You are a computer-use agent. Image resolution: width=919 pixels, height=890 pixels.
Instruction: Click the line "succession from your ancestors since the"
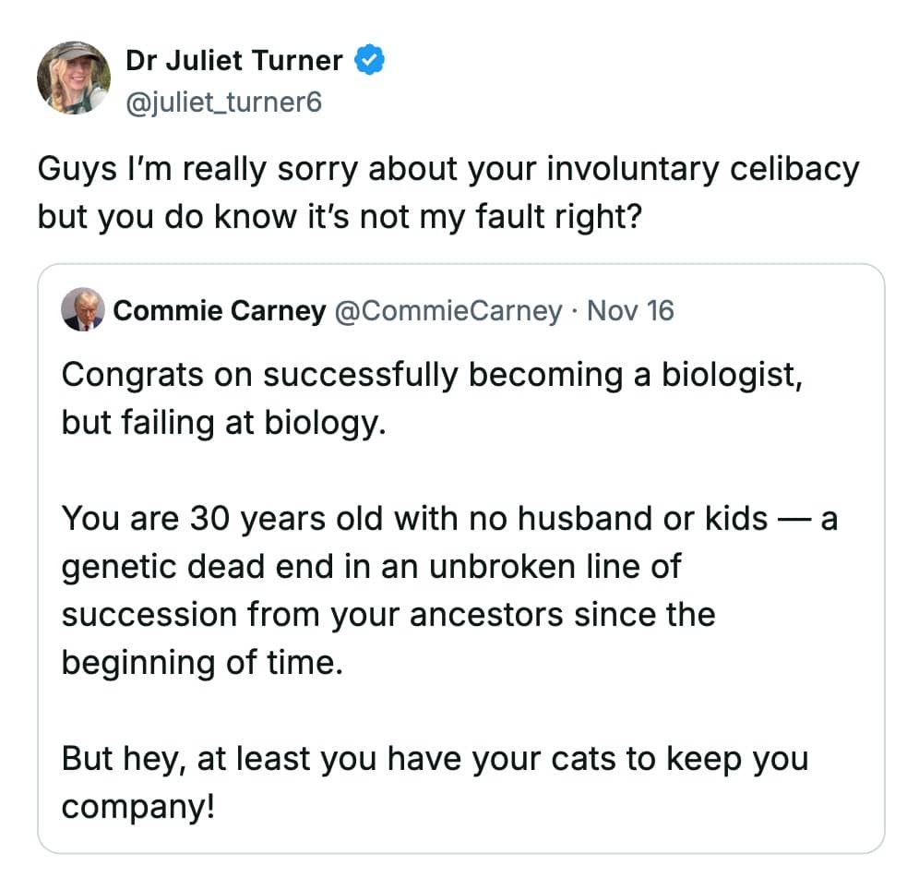(x=388, y=613)
